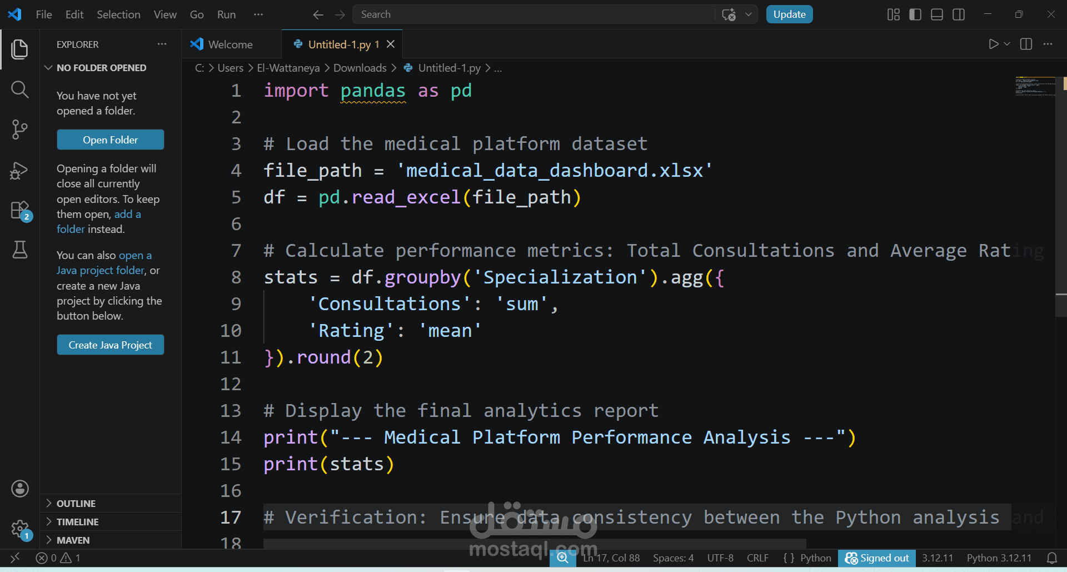Switch to the Welcome tab
This screenshot has width=1067, height=572.
tap(230, 44)
